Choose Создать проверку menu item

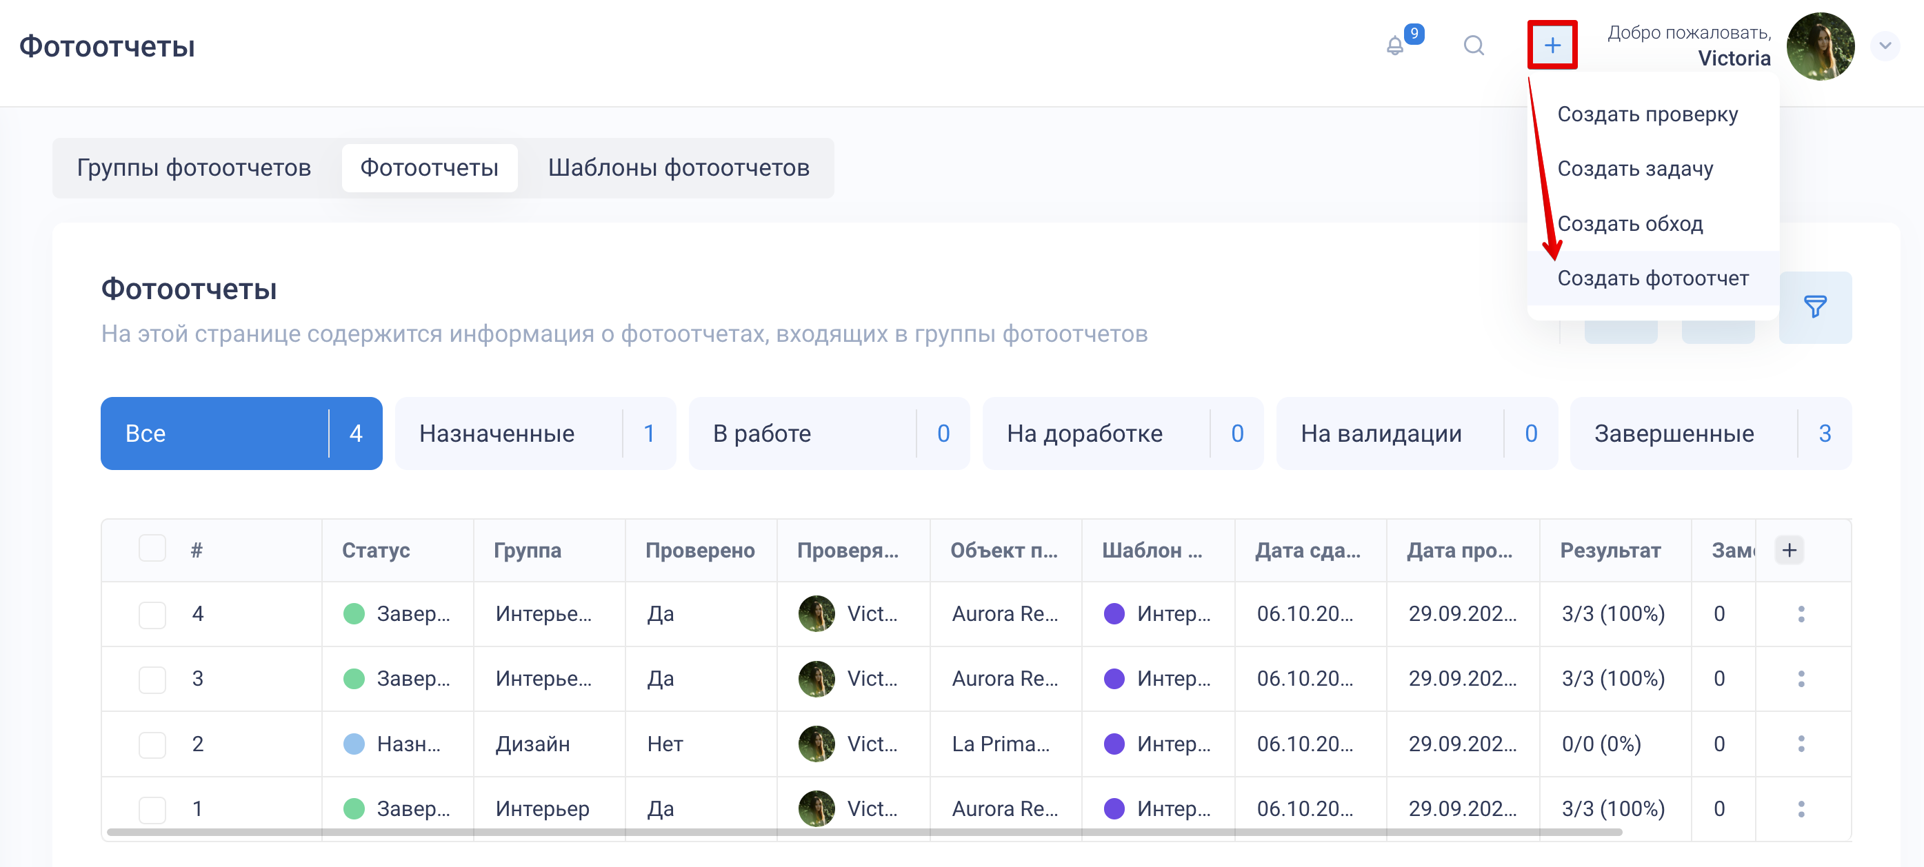[x=1647, y=114]
